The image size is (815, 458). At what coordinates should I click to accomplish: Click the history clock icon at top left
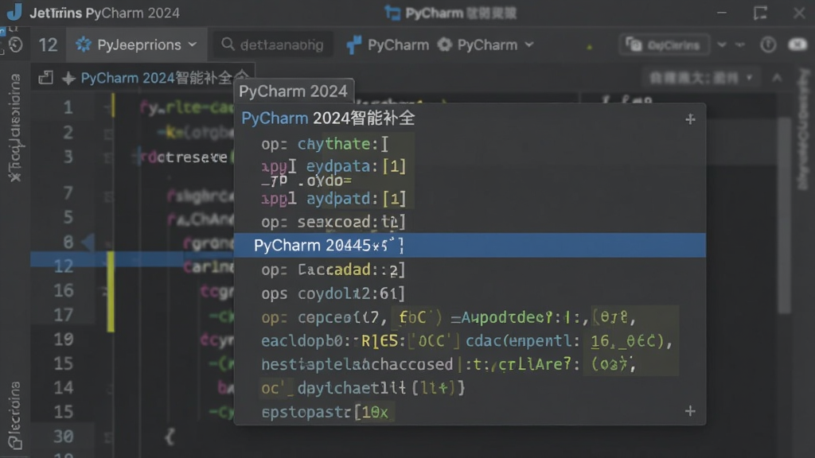pyautogui.click(x=16, y=45)
